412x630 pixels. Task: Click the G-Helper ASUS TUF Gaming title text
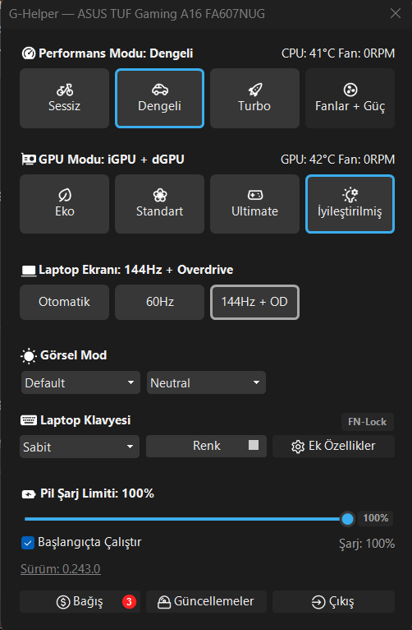(137, 14)
